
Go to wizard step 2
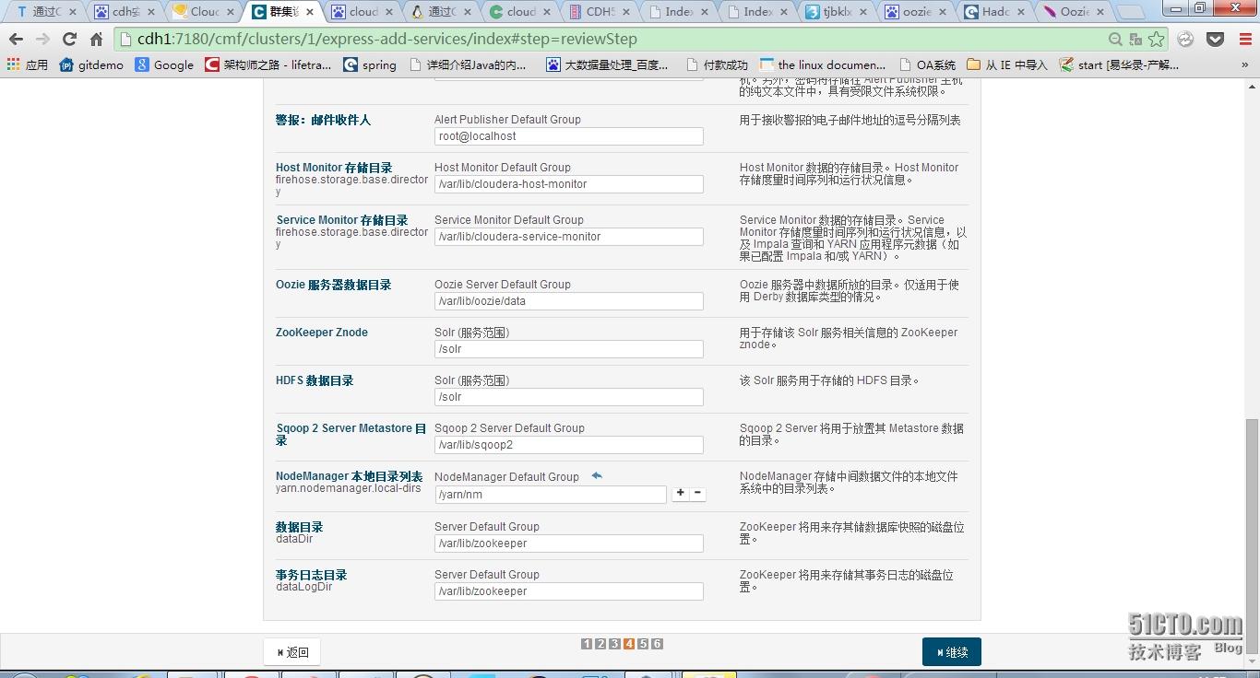(x=600, y=644)
